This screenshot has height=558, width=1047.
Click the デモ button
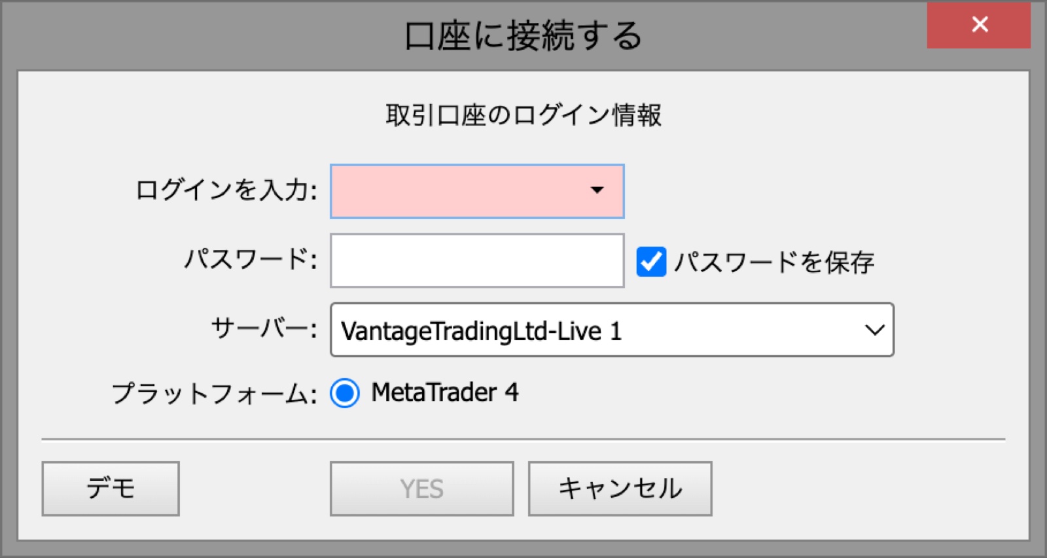[111, 489]
